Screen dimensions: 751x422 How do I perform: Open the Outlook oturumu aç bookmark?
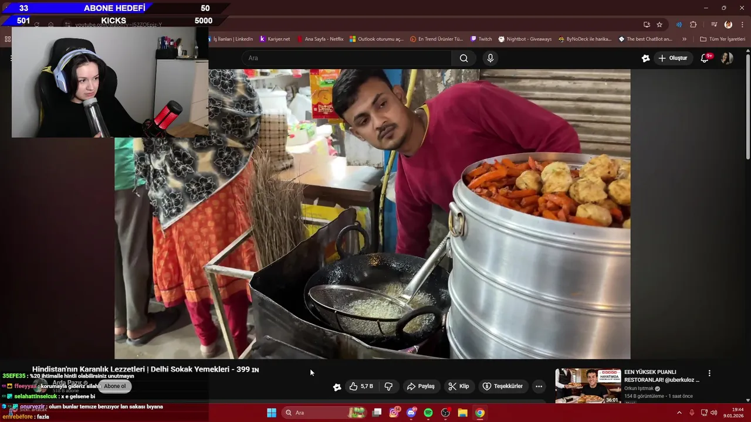pyautogui.click(x=376, y=39)
